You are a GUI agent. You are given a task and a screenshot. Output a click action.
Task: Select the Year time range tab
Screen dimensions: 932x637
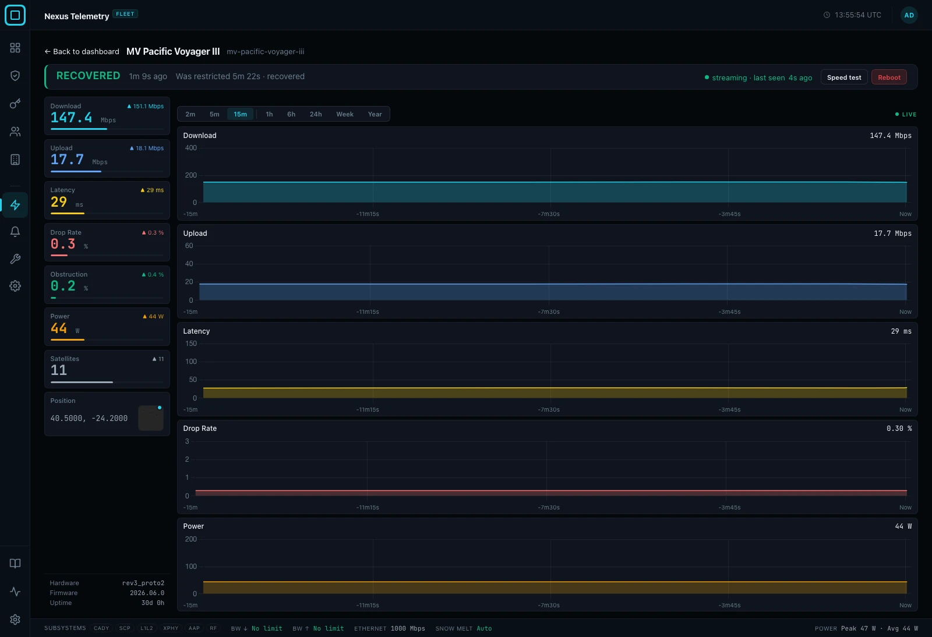point(375,114)
